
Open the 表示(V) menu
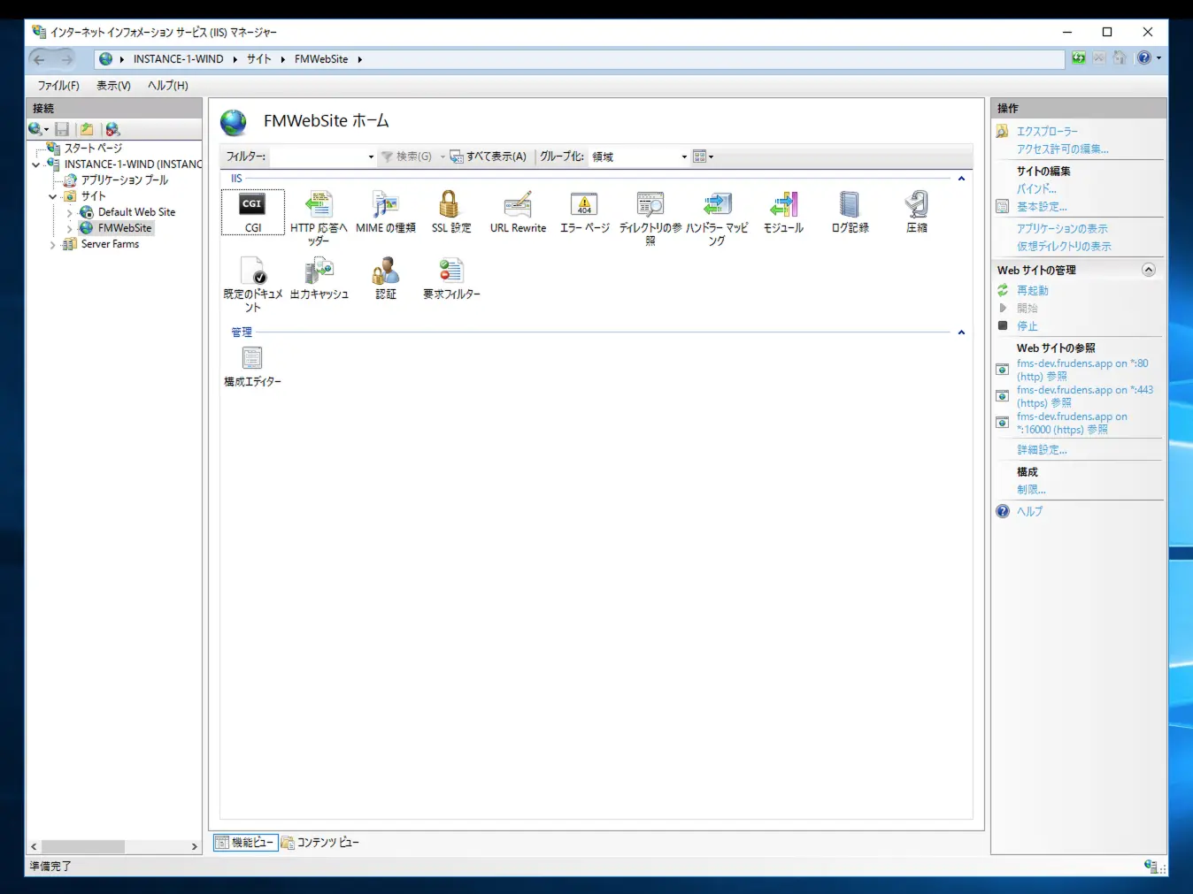(x=112, y=85)
